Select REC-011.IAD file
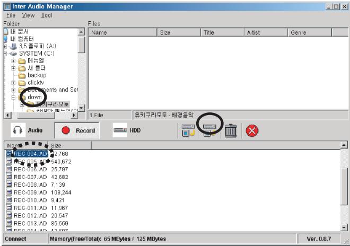This screenshot has width=350, height=246. pyautogui.click(x=30, y=208)
